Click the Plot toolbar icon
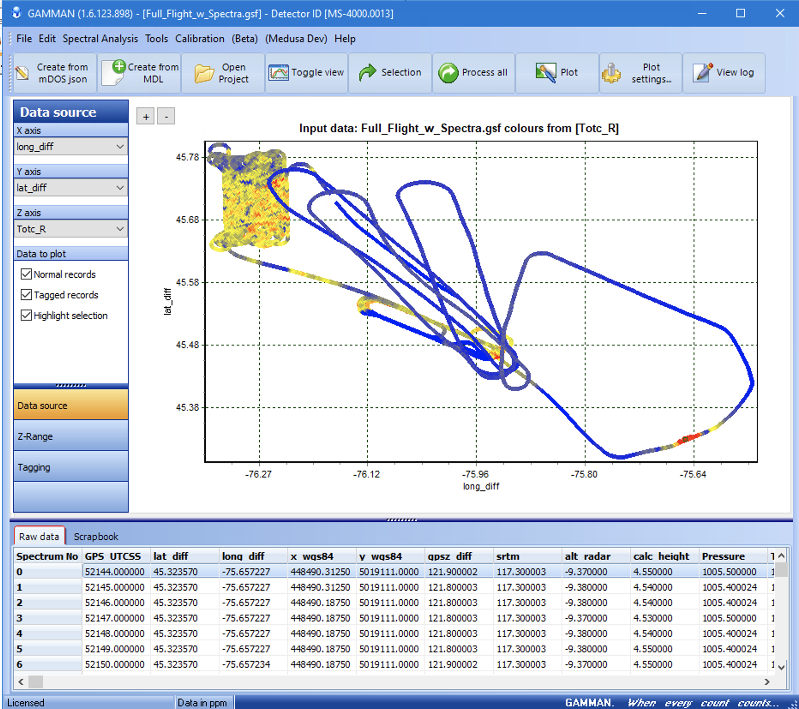The image size is (799, 709). (545, 73)
